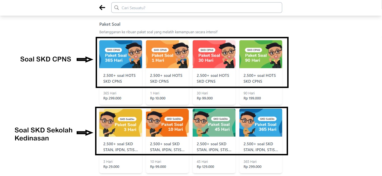The height and width of the screenshot is (176, 382).
Task: Click the back arrow icon
Action: [x=102, y=8]
